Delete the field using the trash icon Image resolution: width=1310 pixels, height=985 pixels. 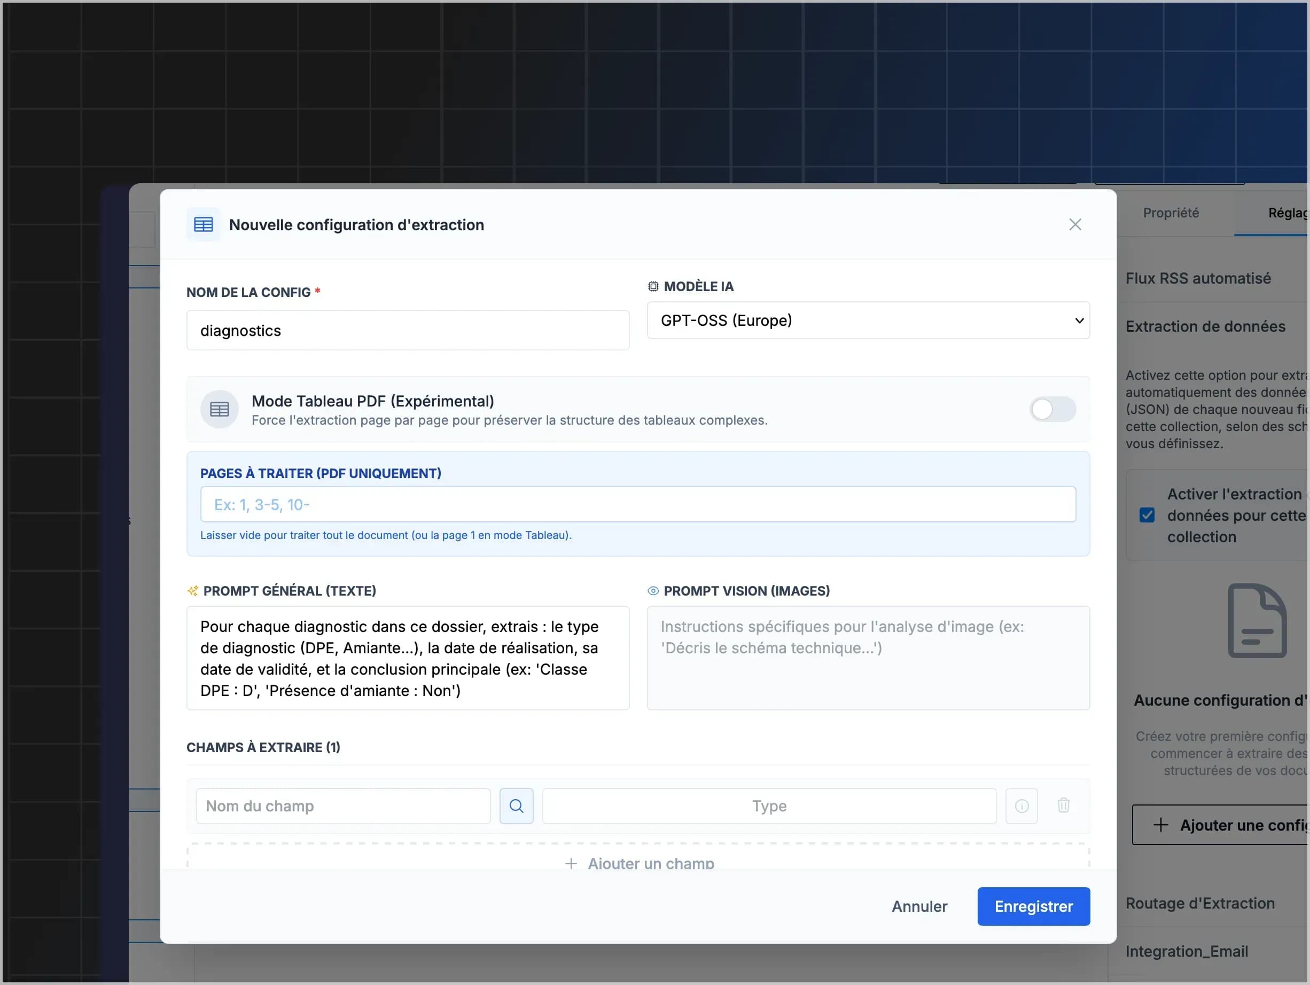[1063, 805]
